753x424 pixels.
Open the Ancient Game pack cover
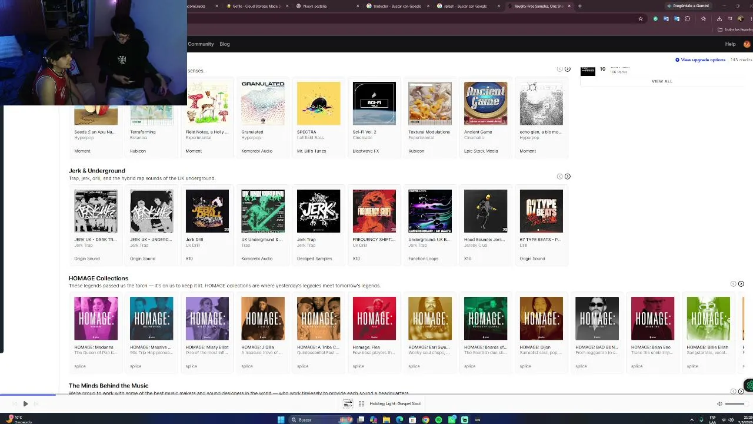485,104
